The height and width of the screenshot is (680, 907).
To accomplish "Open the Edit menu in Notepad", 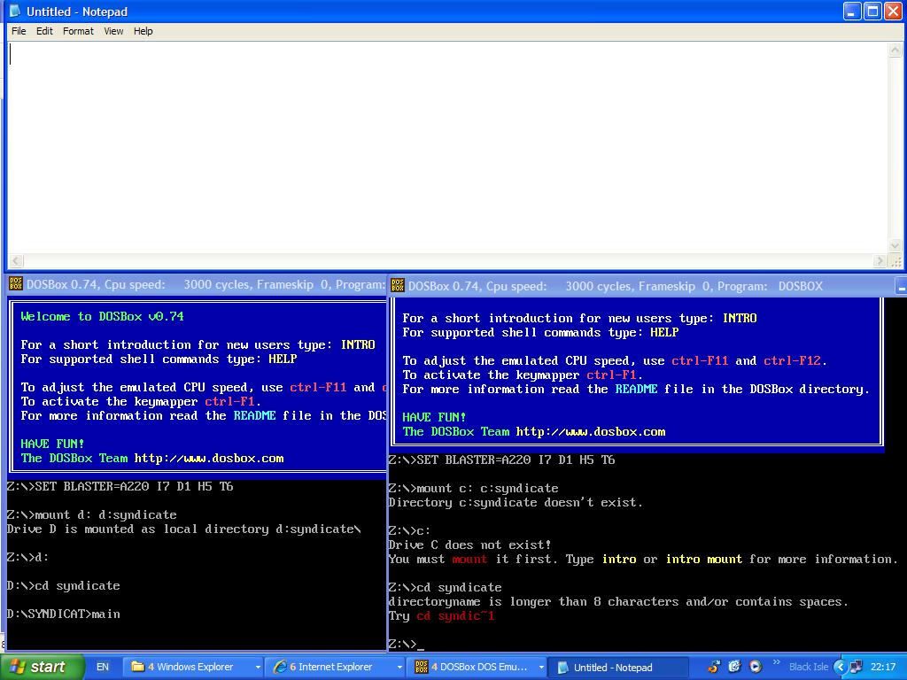I will click(44, 31).
